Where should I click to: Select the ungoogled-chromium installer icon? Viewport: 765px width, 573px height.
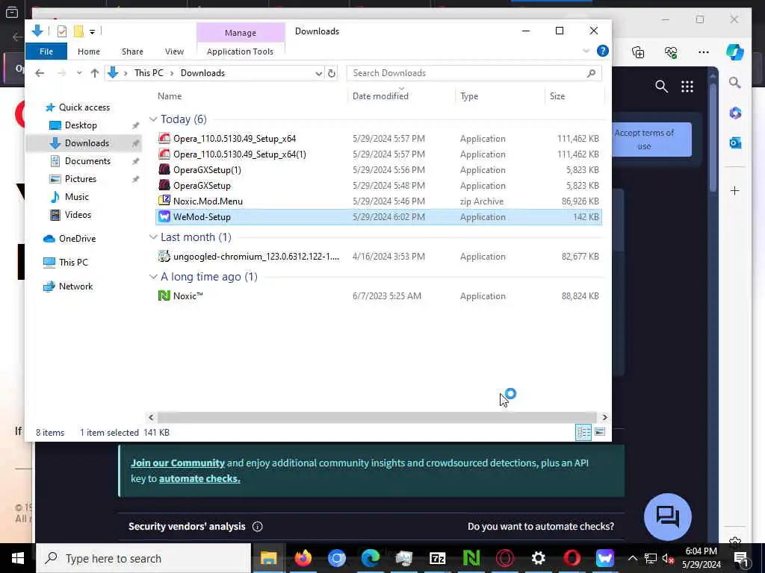(164, 257)
